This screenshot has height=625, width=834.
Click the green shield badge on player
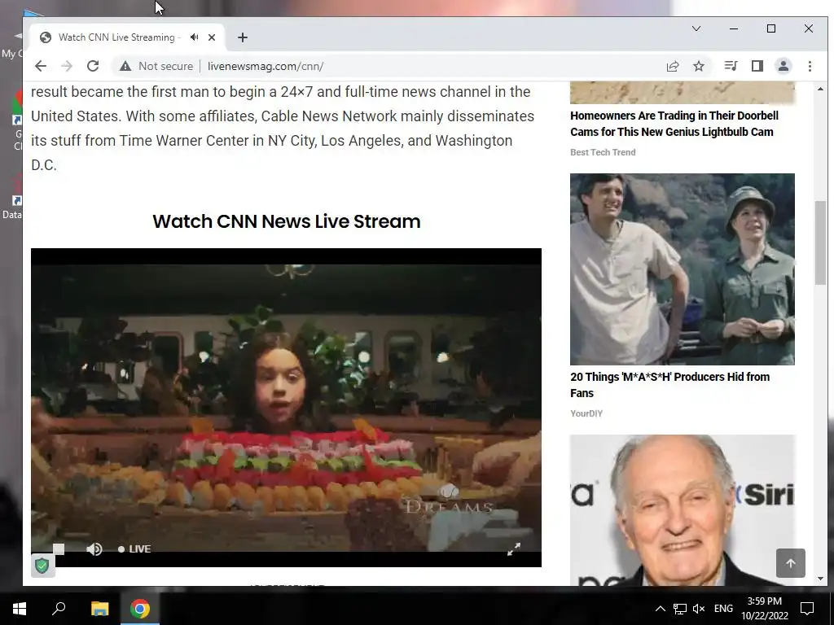coord(42,566)
